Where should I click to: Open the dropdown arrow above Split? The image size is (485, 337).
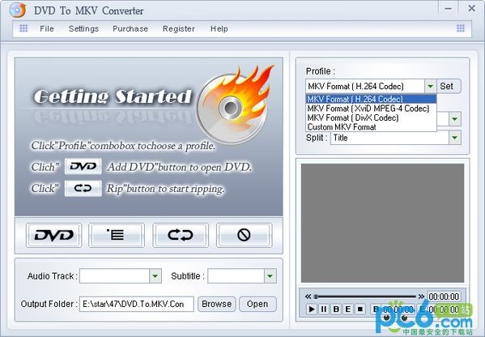tap(455, 119)
